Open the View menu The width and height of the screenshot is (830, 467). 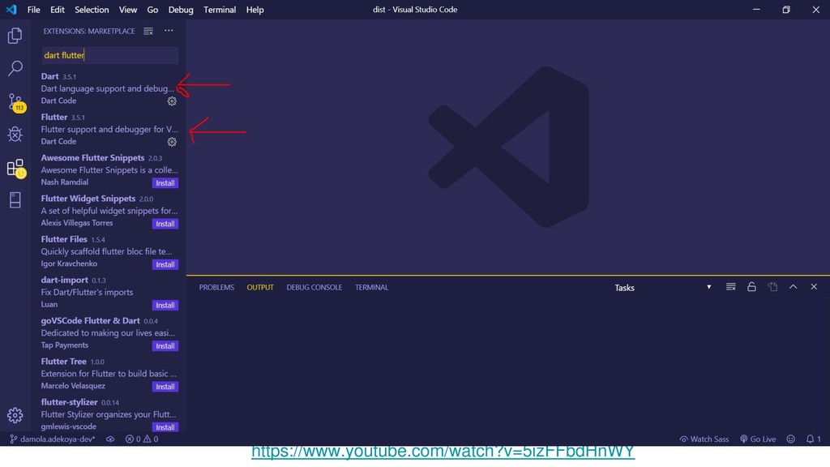tap(127, 10)
